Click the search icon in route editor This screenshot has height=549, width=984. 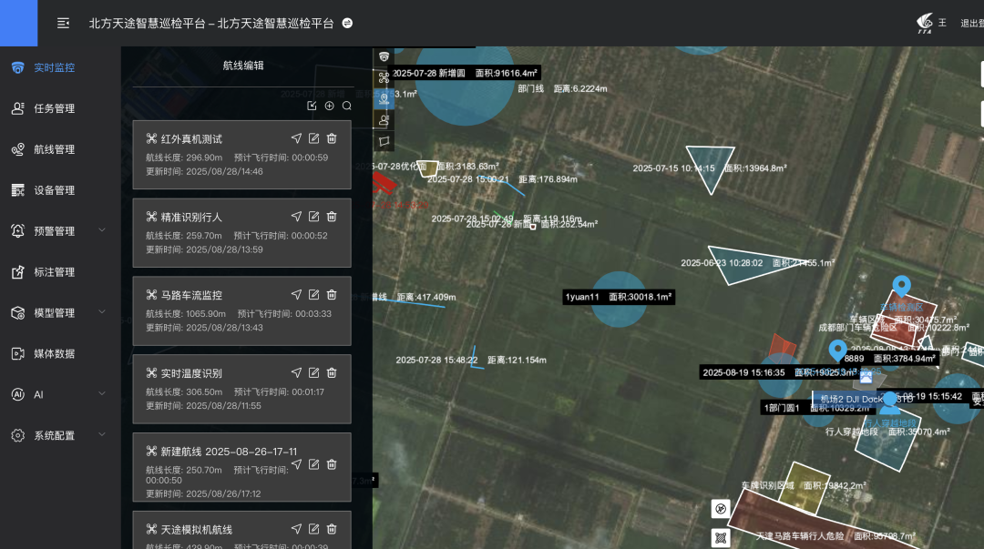pos(346,106)
